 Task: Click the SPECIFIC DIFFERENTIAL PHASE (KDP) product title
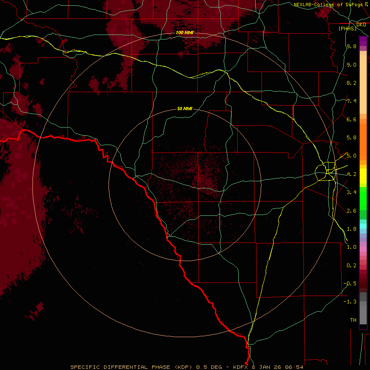[x=131, y=367]
